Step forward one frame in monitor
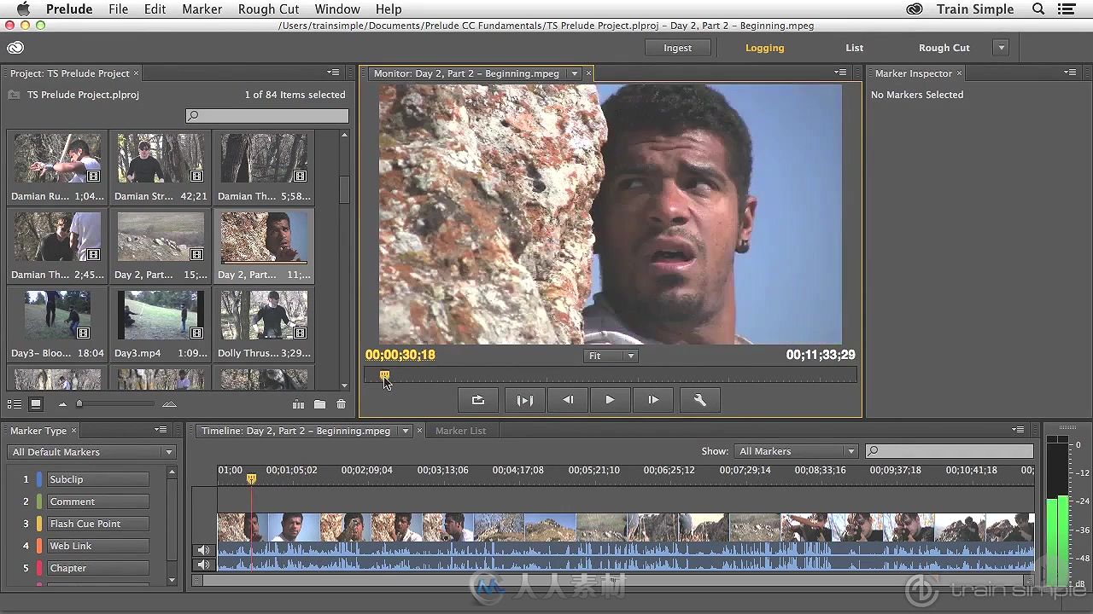 point(653,400)
